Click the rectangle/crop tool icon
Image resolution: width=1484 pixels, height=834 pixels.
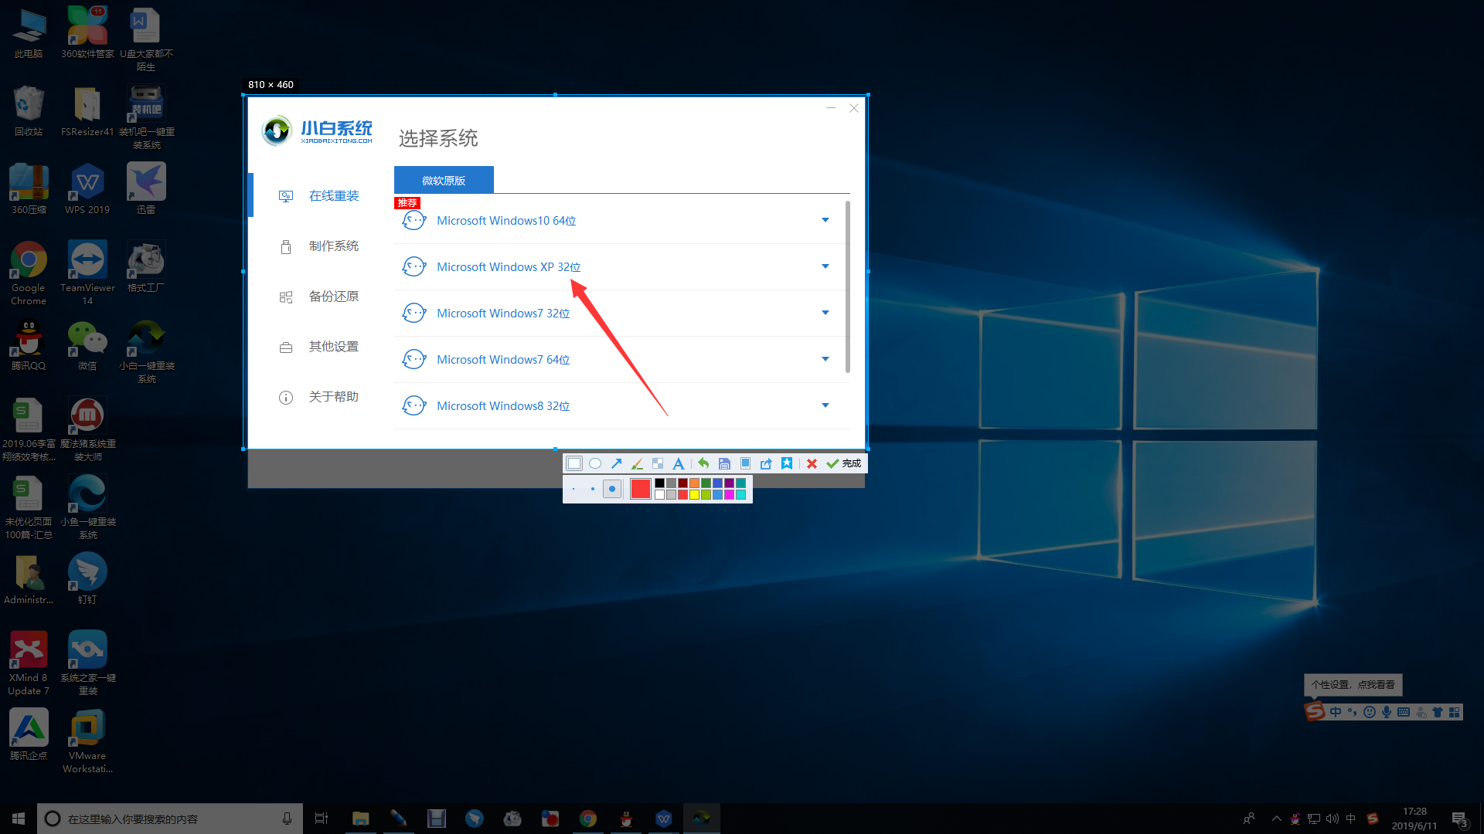575,463
